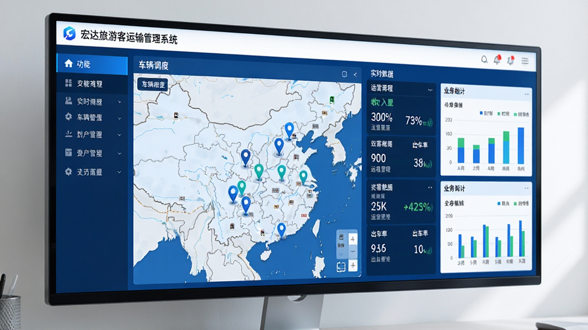Click the map layers icon above the minus row
Viewport: 588px width, 330px height.
pos(341,238)
